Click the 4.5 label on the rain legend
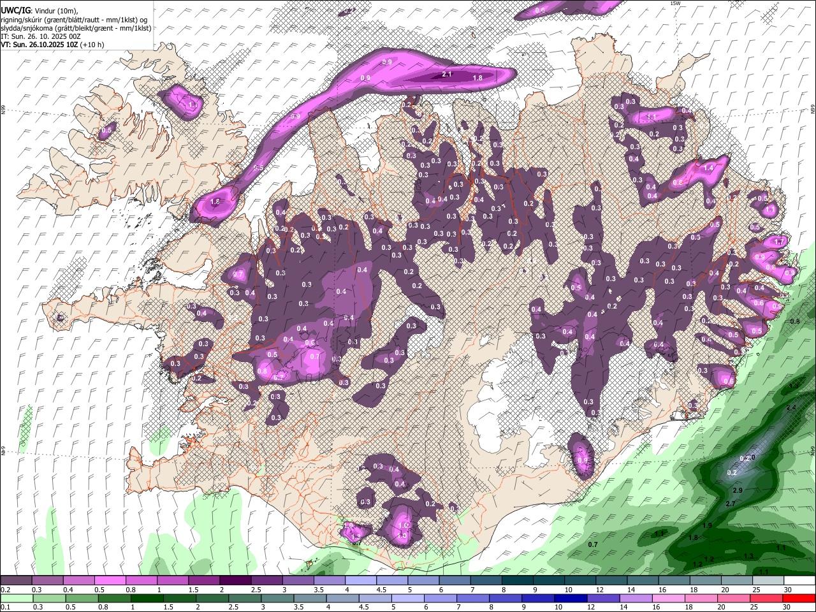816x612 pixels. [x=365, y=607]
